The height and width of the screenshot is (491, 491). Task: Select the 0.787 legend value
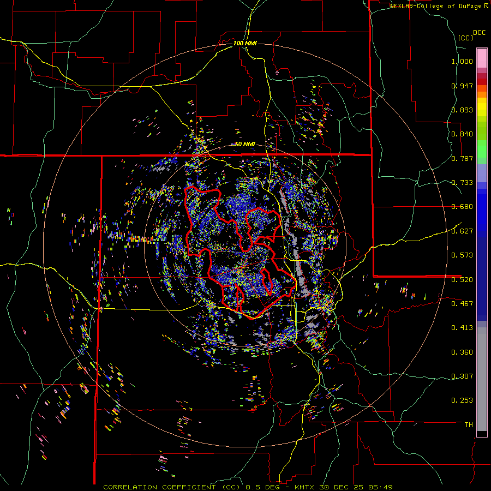462,158
